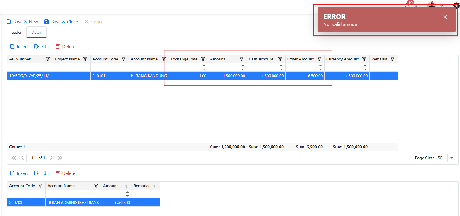Go to last page of grid
460x216 pixels.
click(60, 158)
